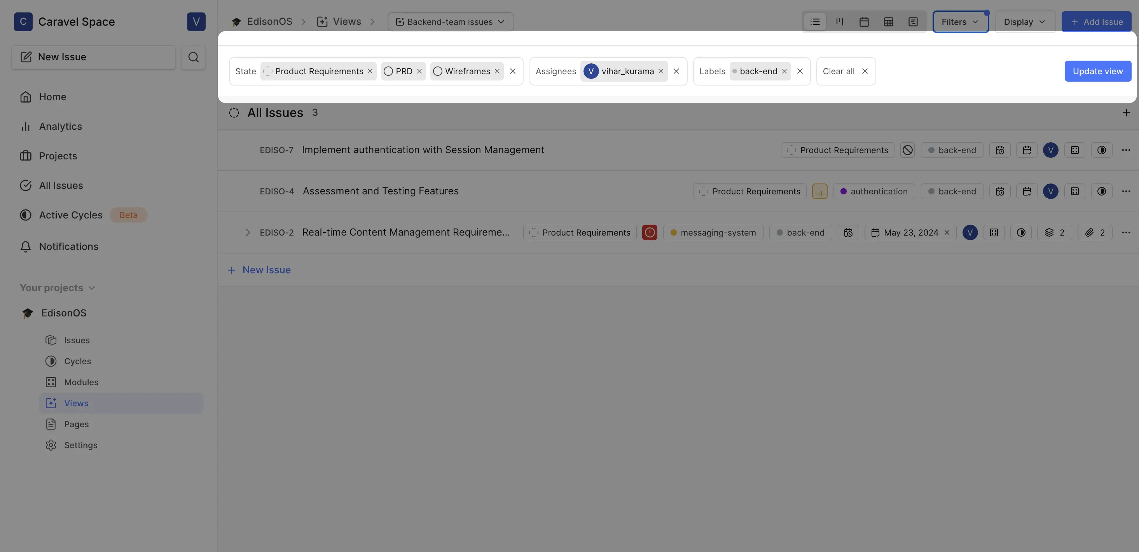Open Modules for the EdisonOS project
This screenshot has height=552, width=1139.
81,382
